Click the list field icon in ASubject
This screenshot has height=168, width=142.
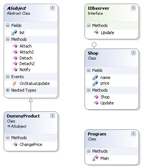[14, 33]
